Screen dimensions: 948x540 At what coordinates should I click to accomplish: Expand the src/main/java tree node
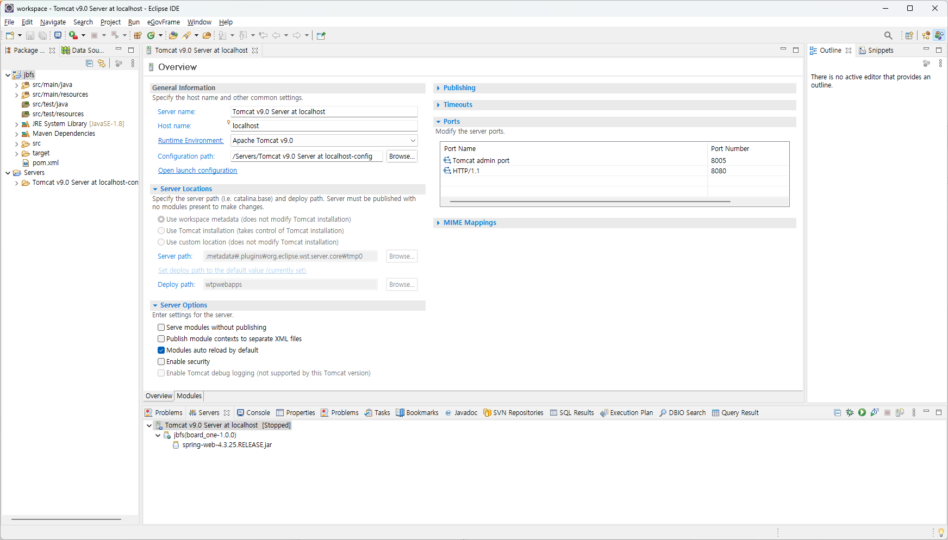tap(16, 85)
